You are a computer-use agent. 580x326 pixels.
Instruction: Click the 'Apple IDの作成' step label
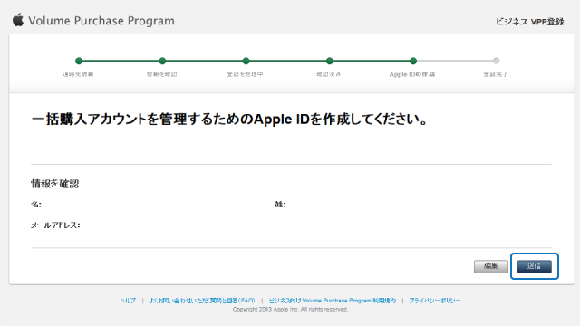[x=412, y=74]
